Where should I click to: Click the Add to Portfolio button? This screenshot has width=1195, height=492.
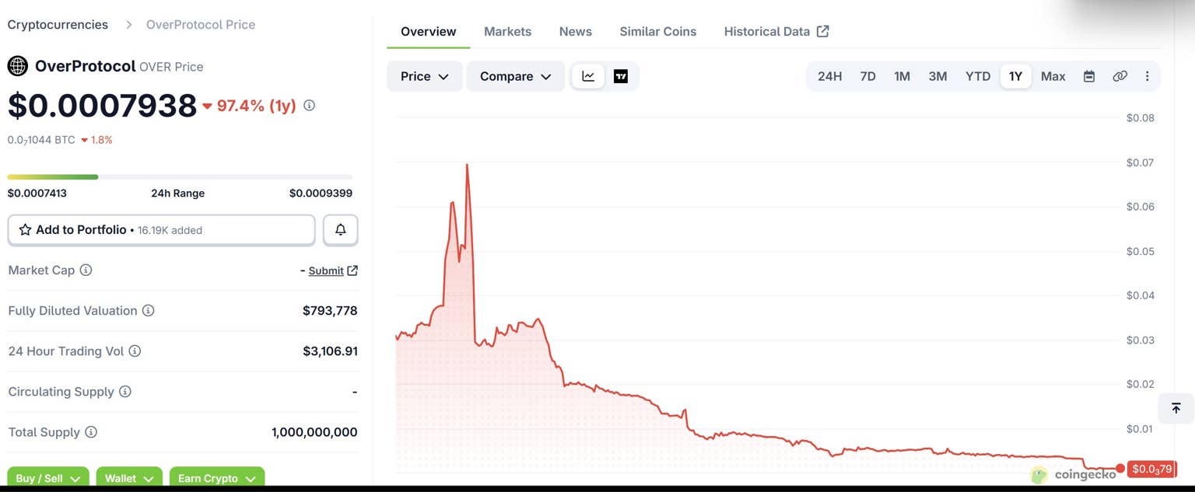coord(161,230)
